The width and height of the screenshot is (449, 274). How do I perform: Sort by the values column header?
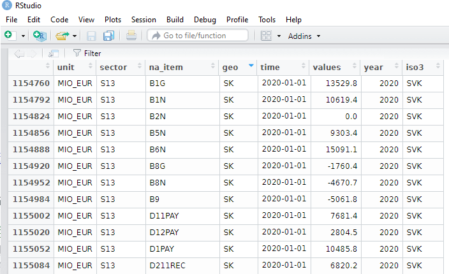point(327,67)
